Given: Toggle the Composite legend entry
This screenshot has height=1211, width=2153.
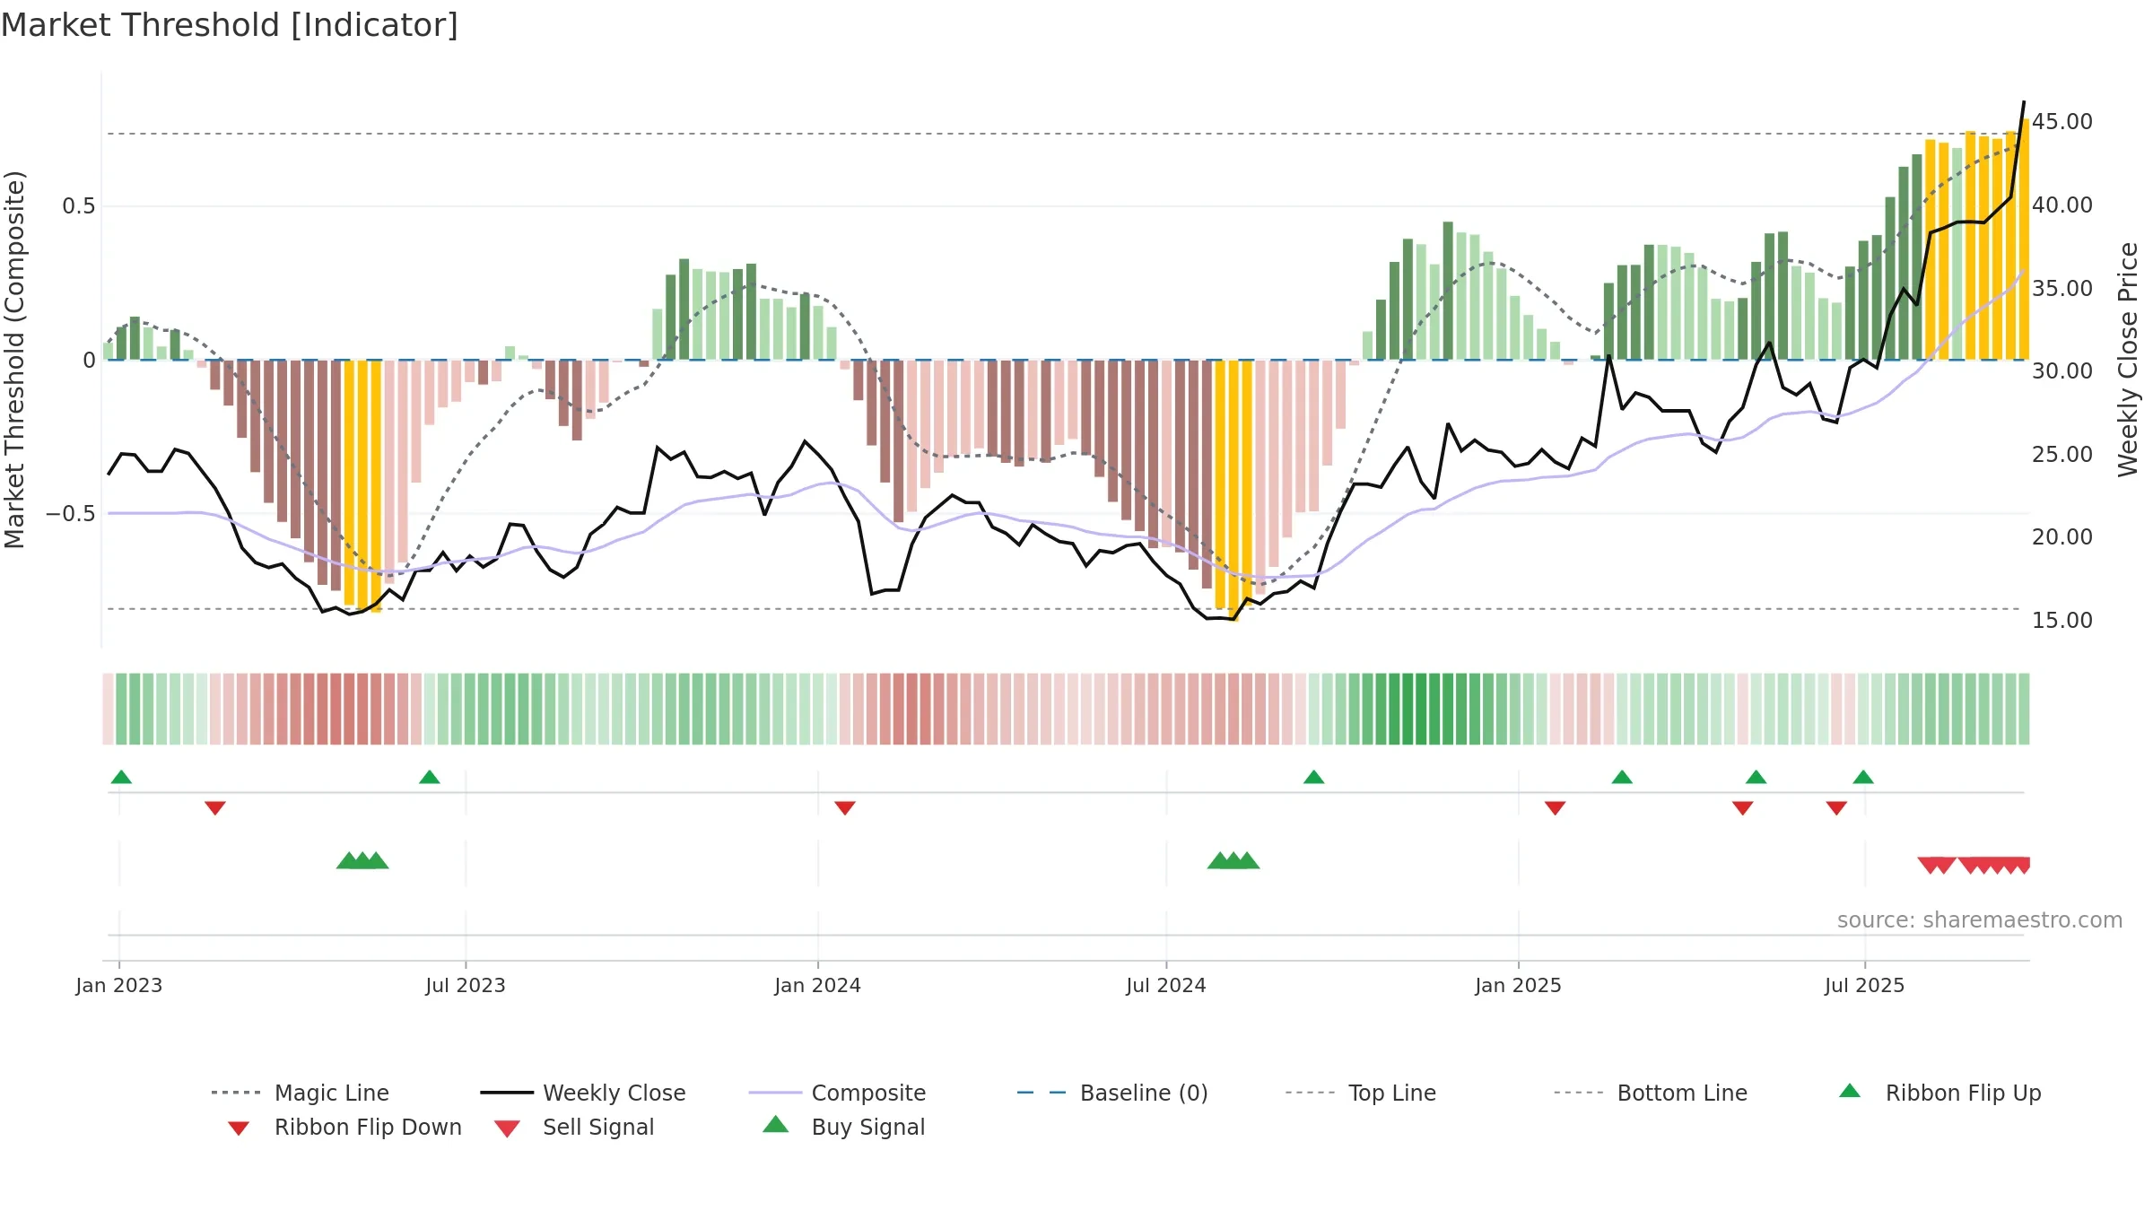Looking at the screenshot, I should [x=837, y=1093].
